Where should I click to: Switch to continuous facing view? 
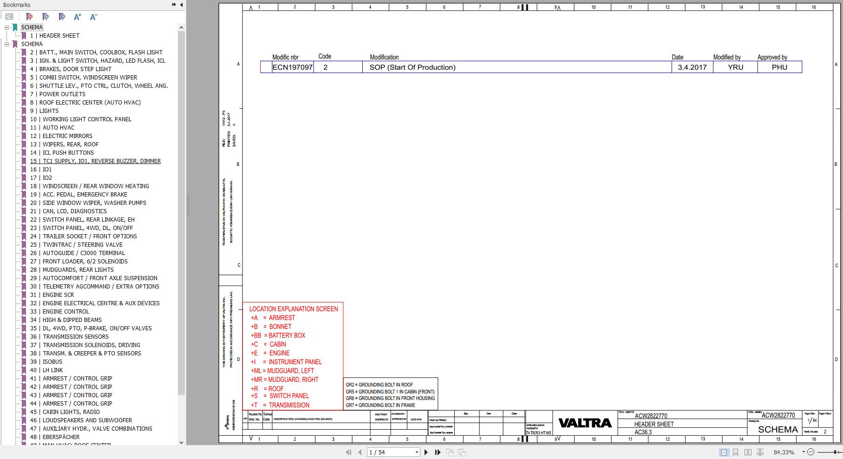[760, 452]
